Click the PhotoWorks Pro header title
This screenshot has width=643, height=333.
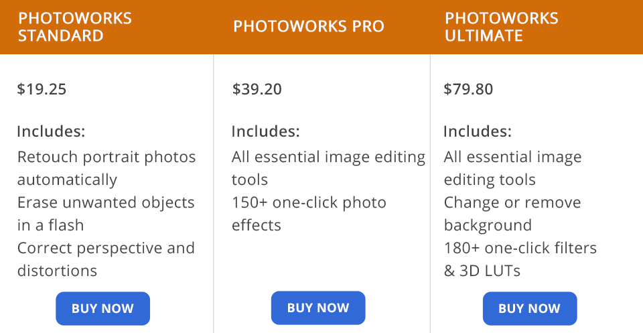click(309, 27)
